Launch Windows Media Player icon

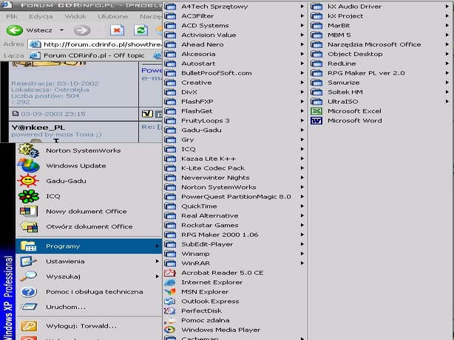pyautogui.click(x=170, y=330)
